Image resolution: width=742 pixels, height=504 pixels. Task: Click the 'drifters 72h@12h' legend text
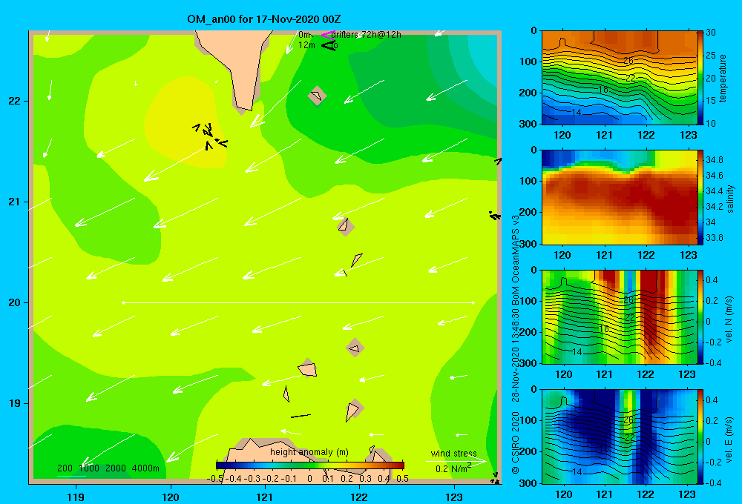point(366,35)
